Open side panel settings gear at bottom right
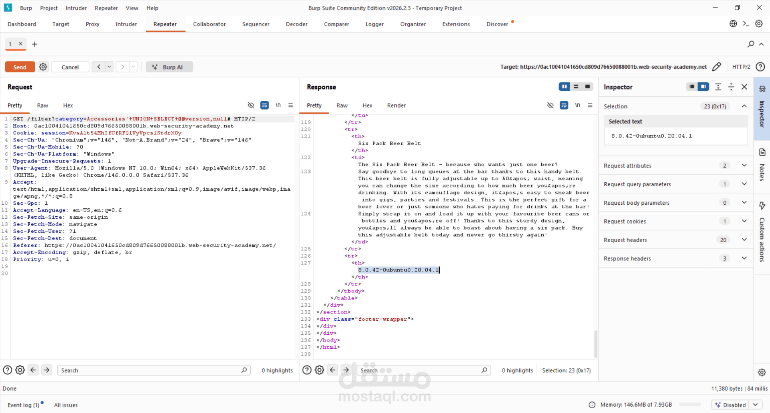770x413 pixels. (x=762, y=372)
